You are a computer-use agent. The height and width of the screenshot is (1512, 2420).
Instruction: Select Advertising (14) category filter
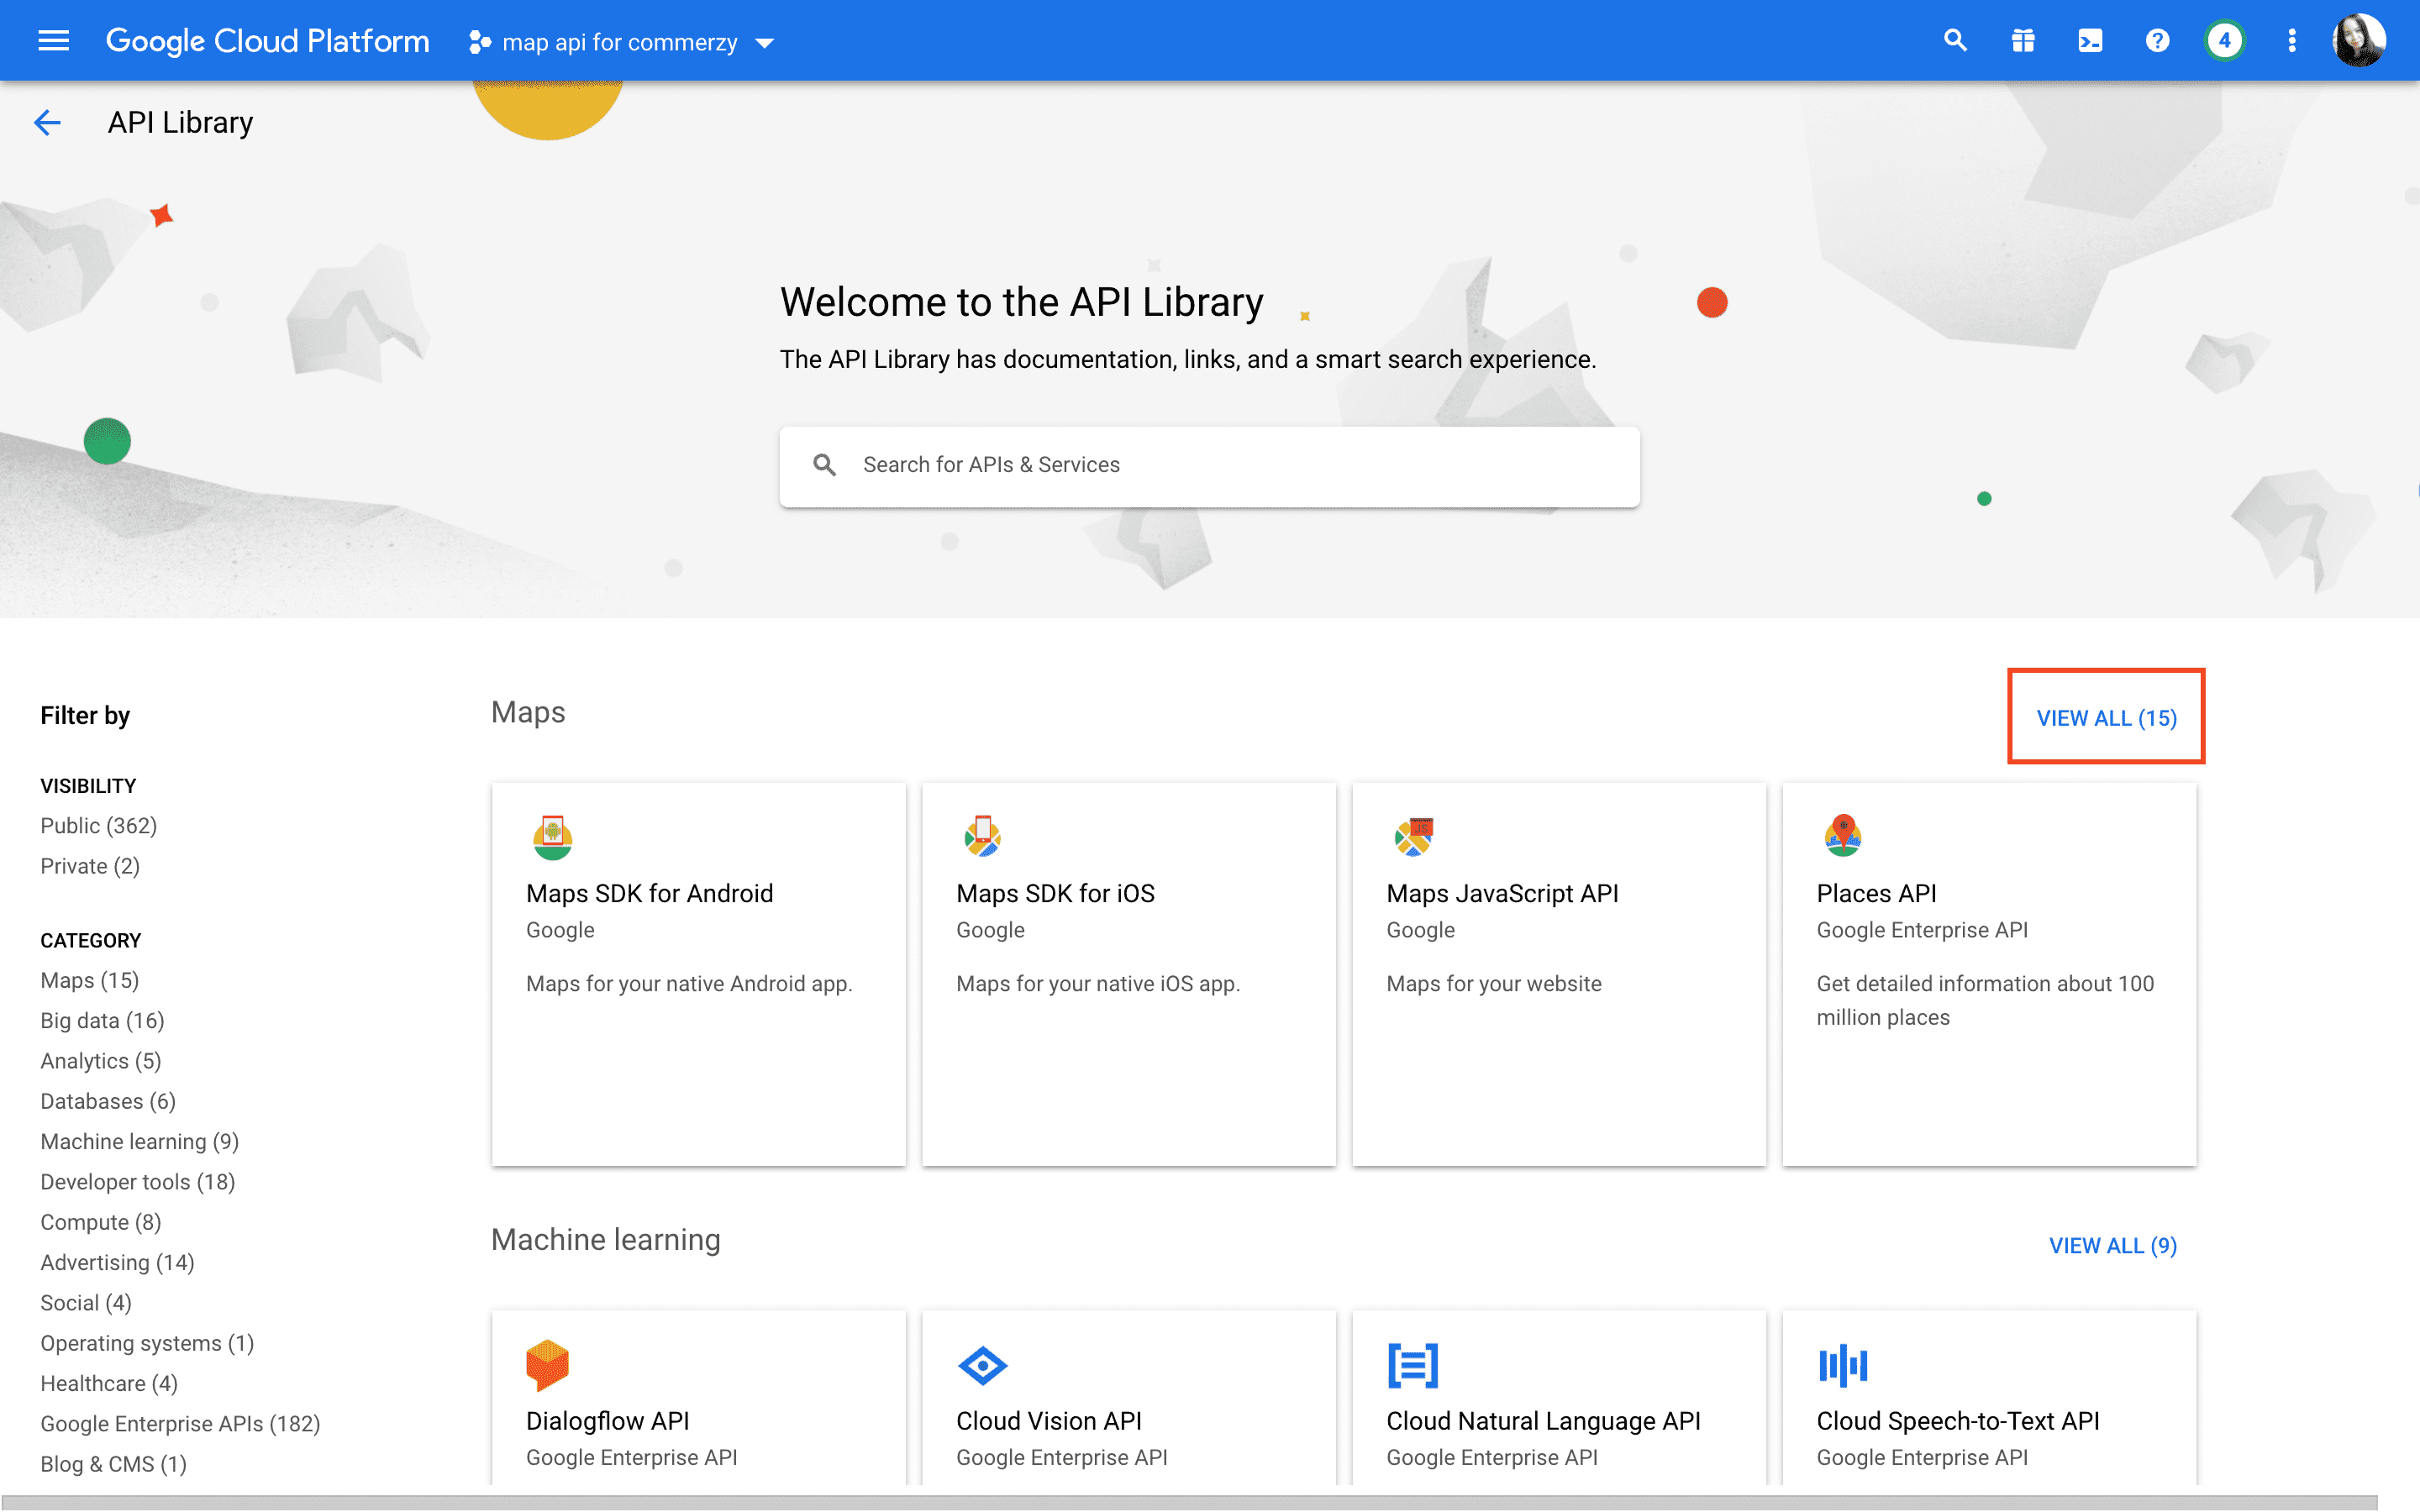coord(117,1263)
